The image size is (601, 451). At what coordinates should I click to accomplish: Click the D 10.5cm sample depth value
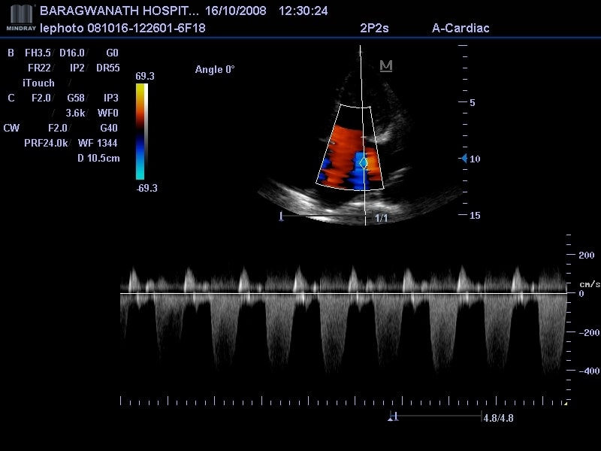(98, 158)
